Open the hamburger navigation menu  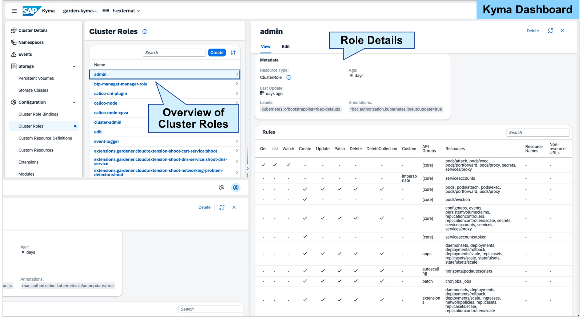click(x=14, y=11)
